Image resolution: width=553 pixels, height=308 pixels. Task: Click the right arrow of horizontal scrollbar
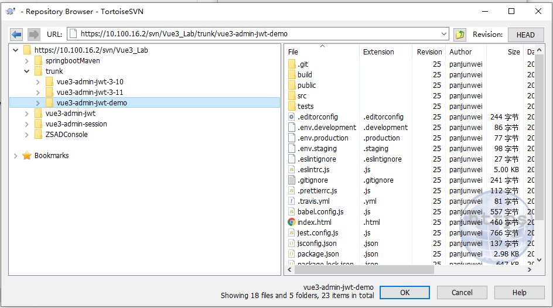[530, 269]
